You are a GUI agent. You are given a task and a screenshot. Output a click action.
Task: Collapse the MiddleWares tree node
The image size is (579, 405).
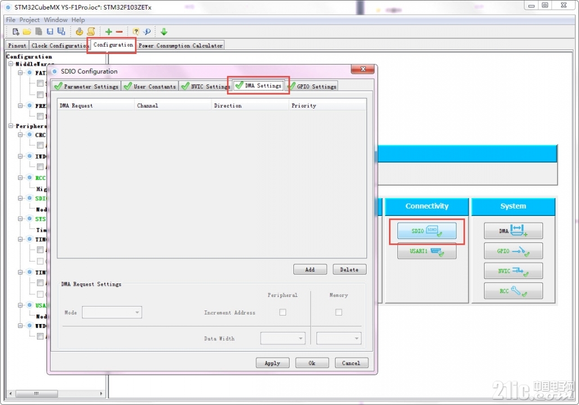[x=11, y=64]
